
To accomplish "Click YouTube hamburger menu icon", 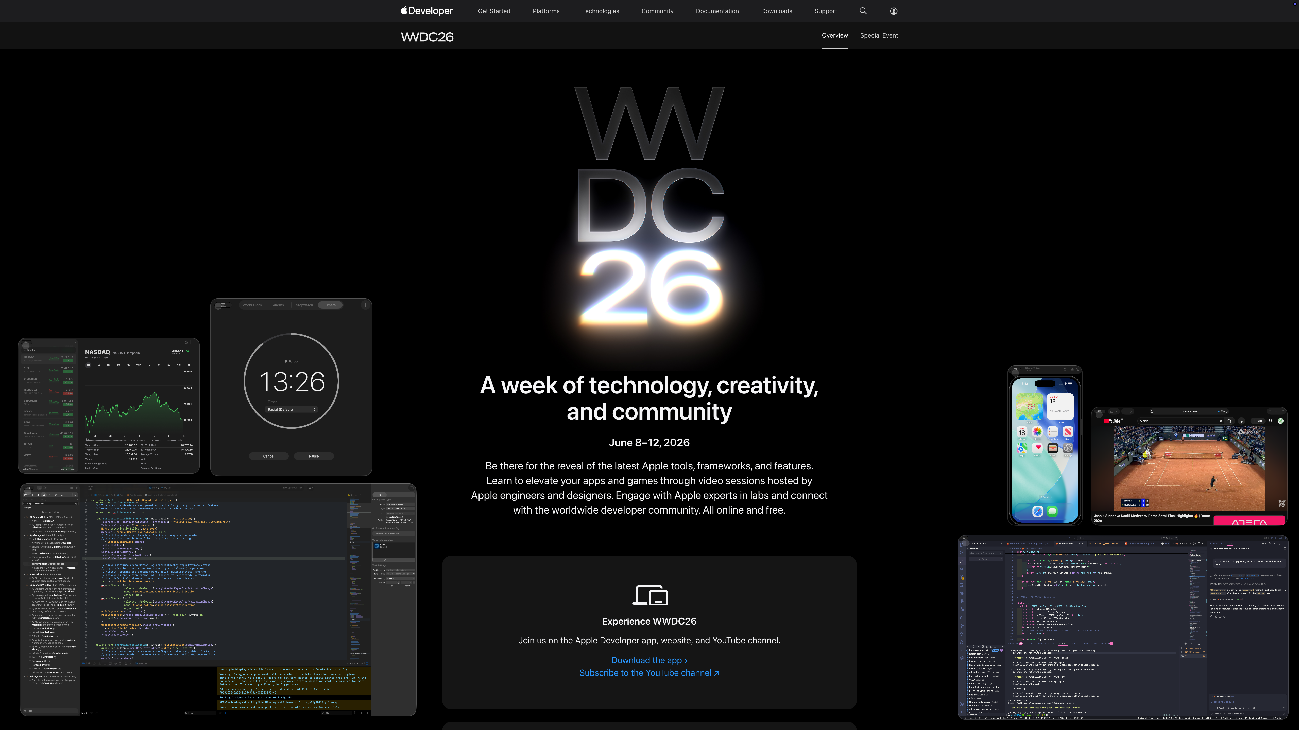I will pyautogui.click(x=1097, y=421).
